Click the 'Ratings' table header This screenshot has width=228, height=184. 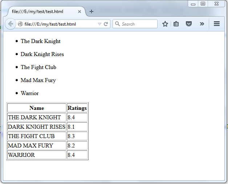(x=77, y=108)
